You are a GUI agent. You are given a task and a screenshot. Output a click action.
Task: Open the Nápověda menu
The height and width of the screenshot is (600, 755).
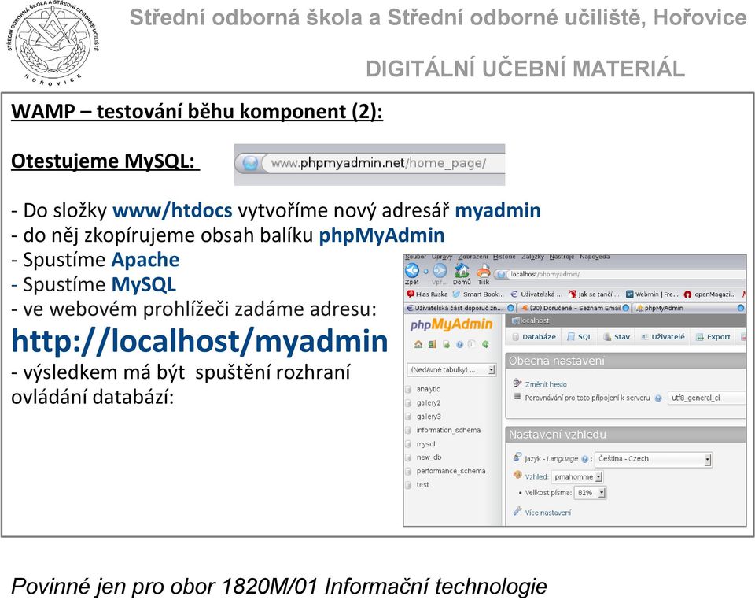pyautogui.click(x=595, y=257)
